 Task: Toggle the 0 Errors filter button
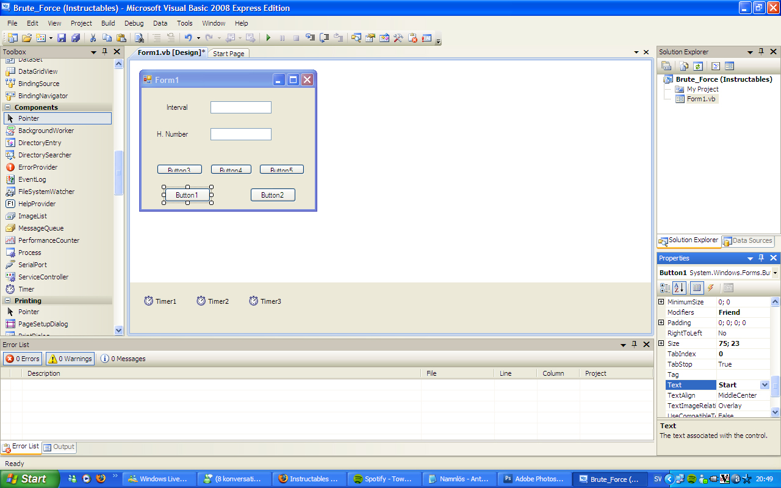pyautogui.click(x=23, y=359)
